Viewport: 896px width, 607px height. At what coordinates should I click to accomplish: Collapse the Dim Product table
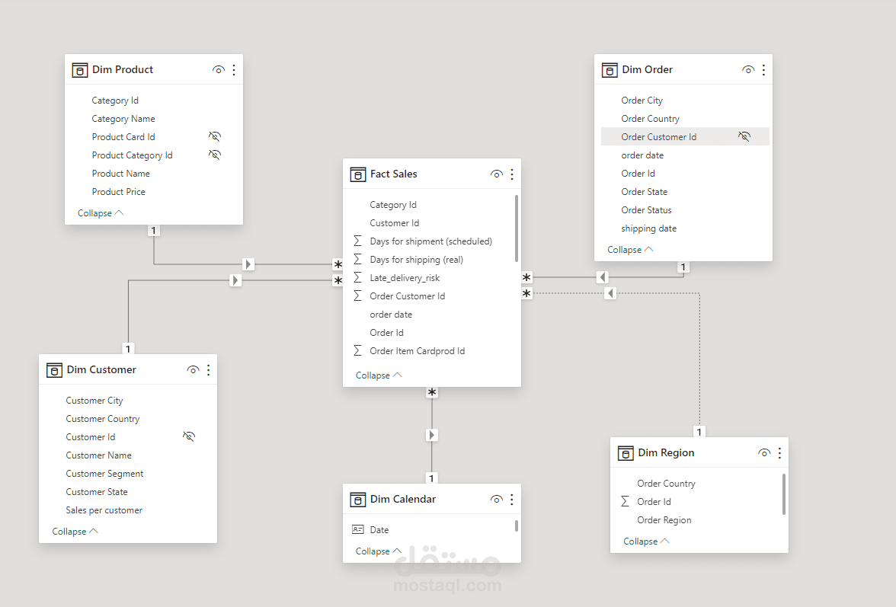(x=100, y=213)
